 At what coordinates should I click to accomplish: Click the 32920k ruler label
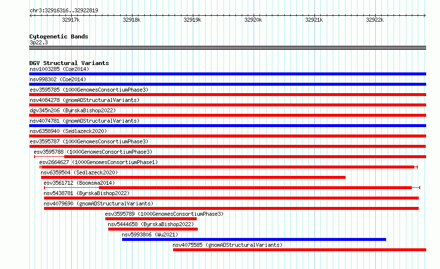pyautogui.click(x=253, y=20)
